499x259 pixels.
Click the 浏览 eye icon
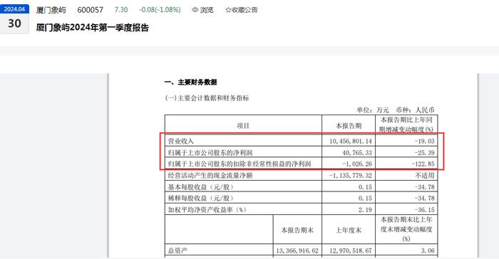195,10
